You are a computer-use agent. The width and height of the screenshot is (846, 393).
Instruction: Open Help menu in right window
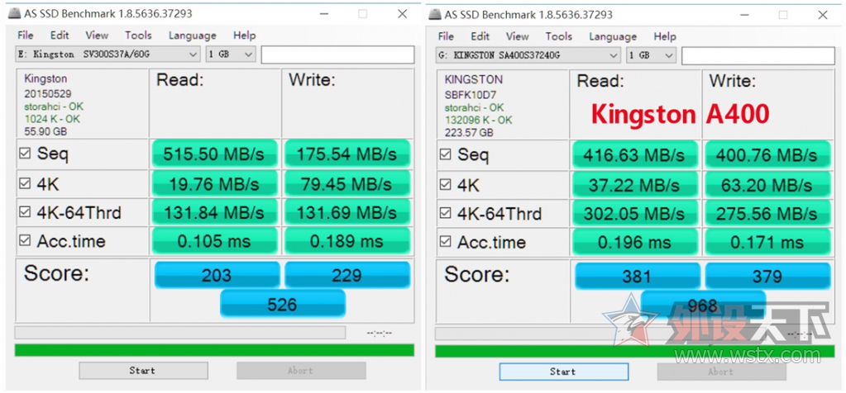(664, 36)
